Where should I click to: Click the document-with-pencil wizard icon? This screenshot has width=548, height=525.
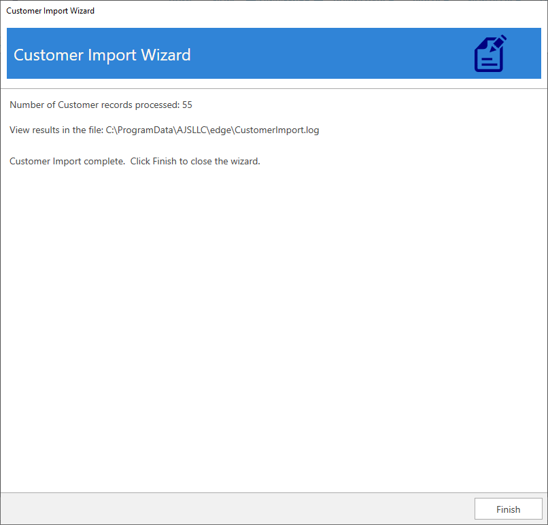pos(490,54)
